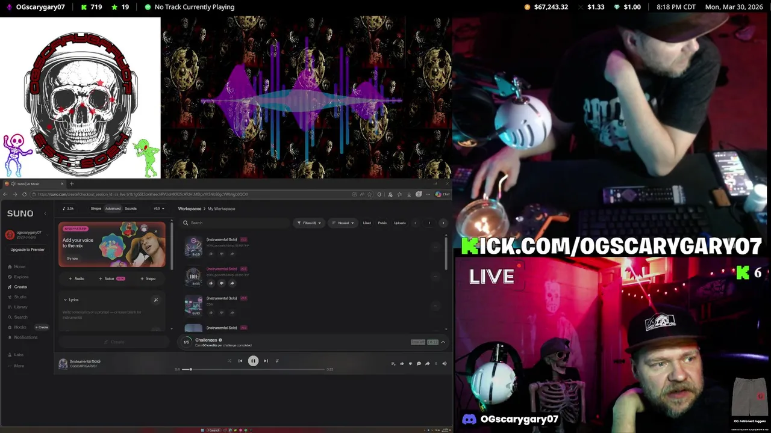Go to next page of songs

tap(443, 223)
